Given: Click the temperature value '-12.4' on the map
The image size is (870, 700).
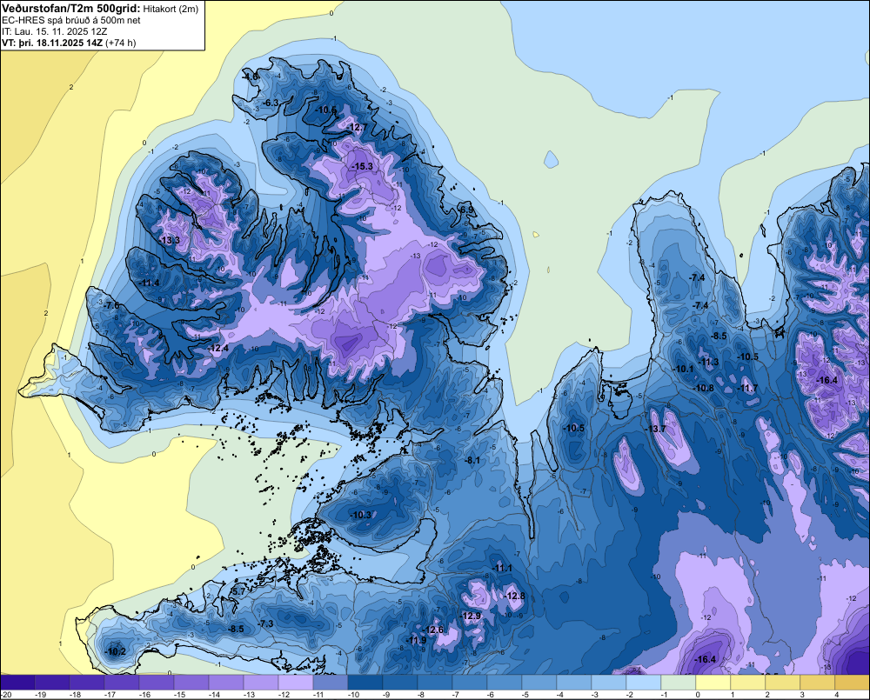Looking at the screenshot, I should (217, 348).
